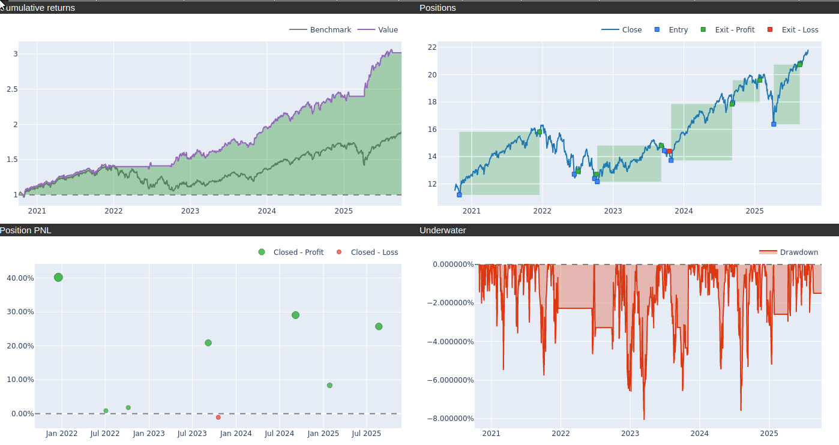This screenshot has width=839, height=445.
Task: Click the Position PNL panel title
Action: click(25, 230)
